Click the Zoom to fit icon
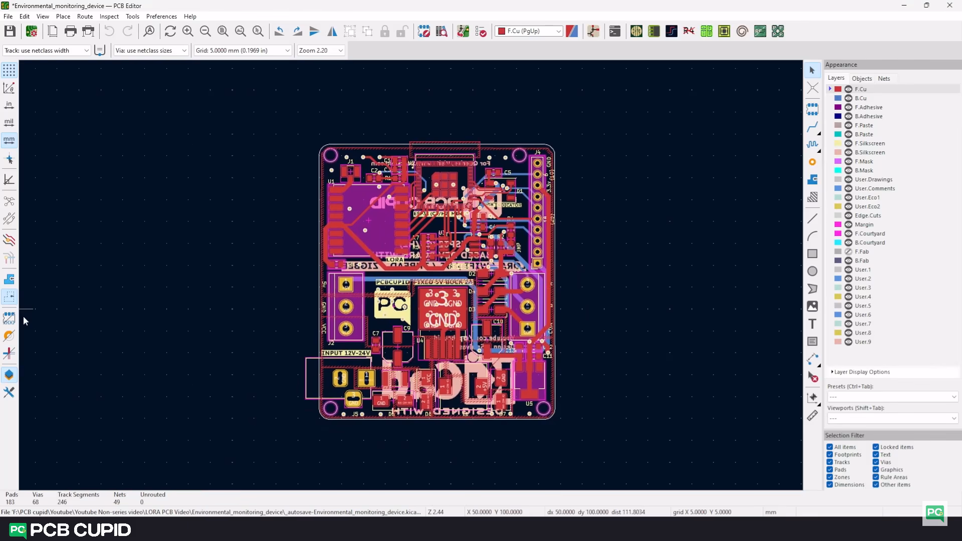This screenshot has height=541, width=962. click(x=223, y=32)
